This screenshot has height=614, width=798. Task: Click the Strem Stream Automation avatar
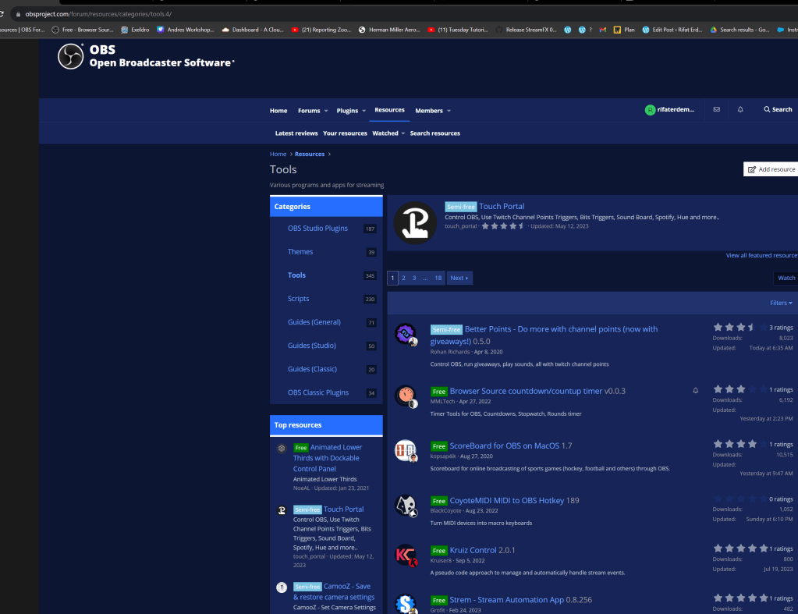[406, 604]
